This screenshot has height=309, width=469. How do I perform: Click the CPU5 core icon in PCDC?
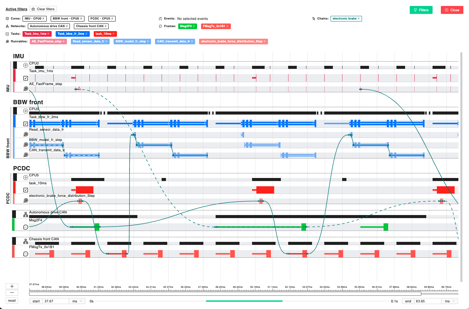tap(26, 177)
